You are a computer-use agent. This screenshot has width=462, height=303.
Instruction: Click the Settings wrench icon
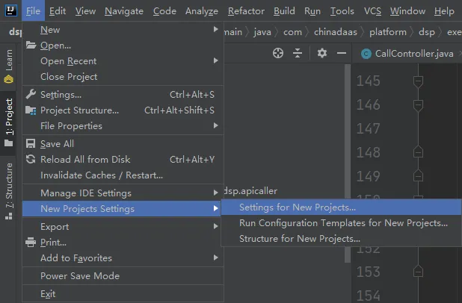tap(31, 95)
